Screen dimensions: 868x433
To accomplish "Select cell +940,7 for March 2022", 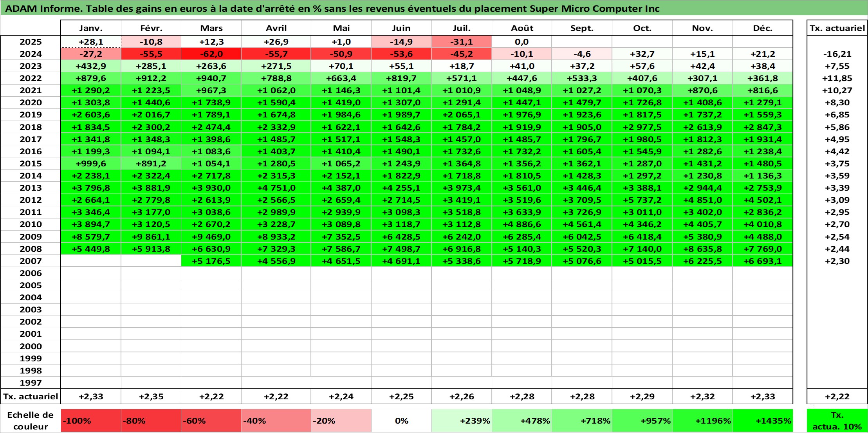I will click(x=211, y=78).
